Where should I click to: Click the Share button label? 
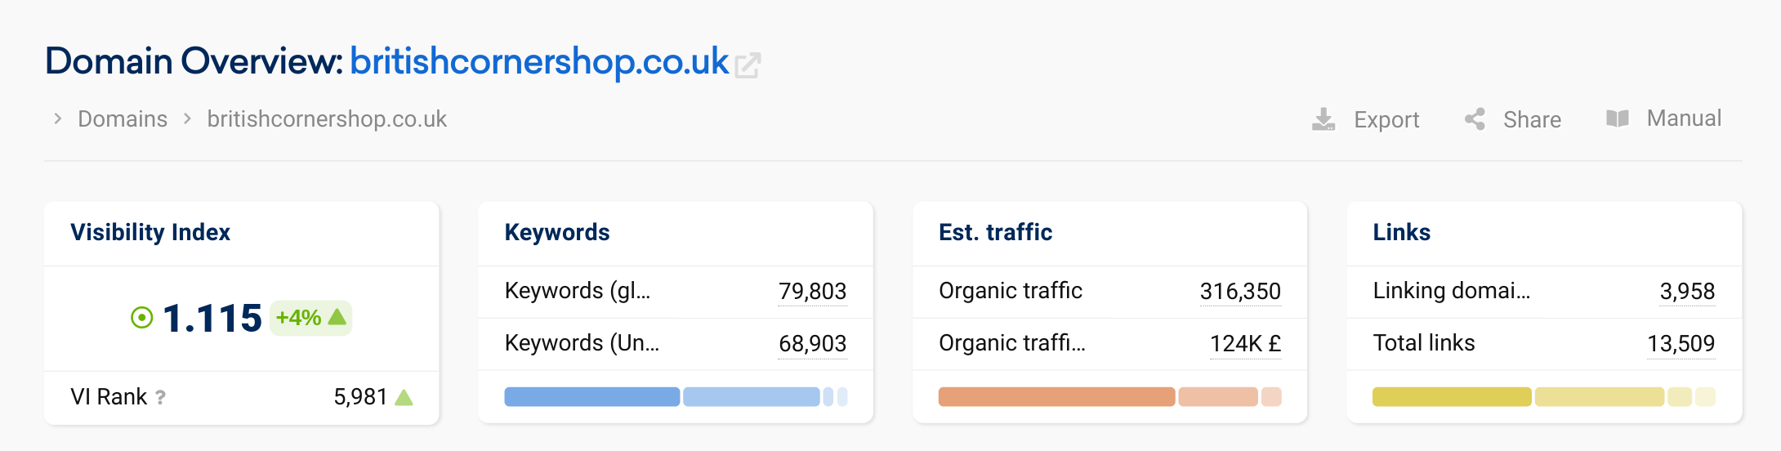point(1532,120)
